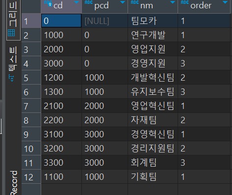Image resolution: width=232 pixels, height=195 pixels.
Task: Select the 연구개발 name cell
Action: click(x=153, y=35)
